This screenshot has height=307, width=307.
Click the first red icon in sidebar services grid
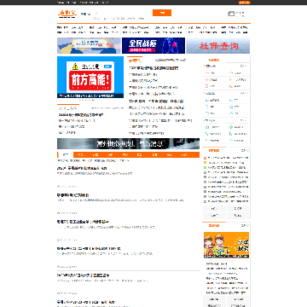(x=206, y=73)
